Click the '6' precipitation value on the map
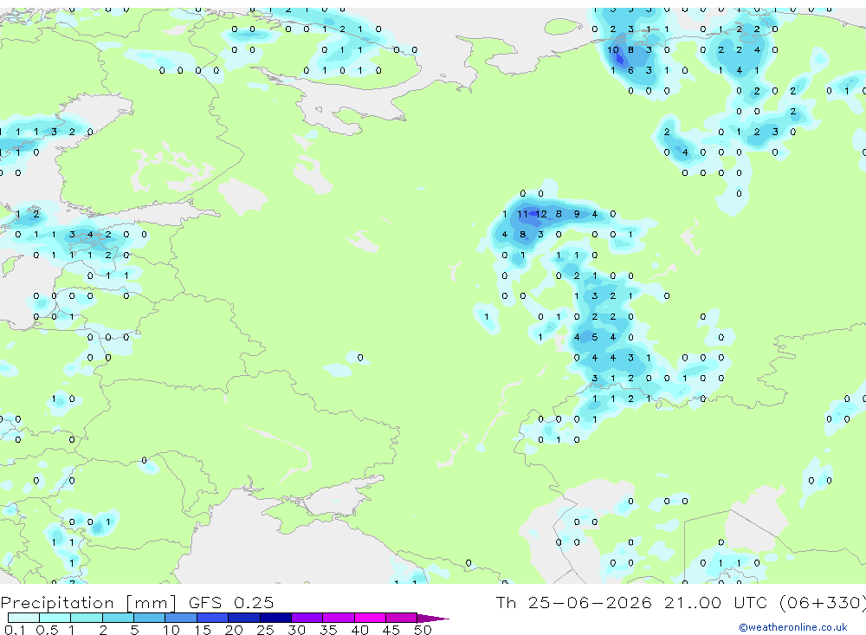Screen dimensions: 866x635 630,70
